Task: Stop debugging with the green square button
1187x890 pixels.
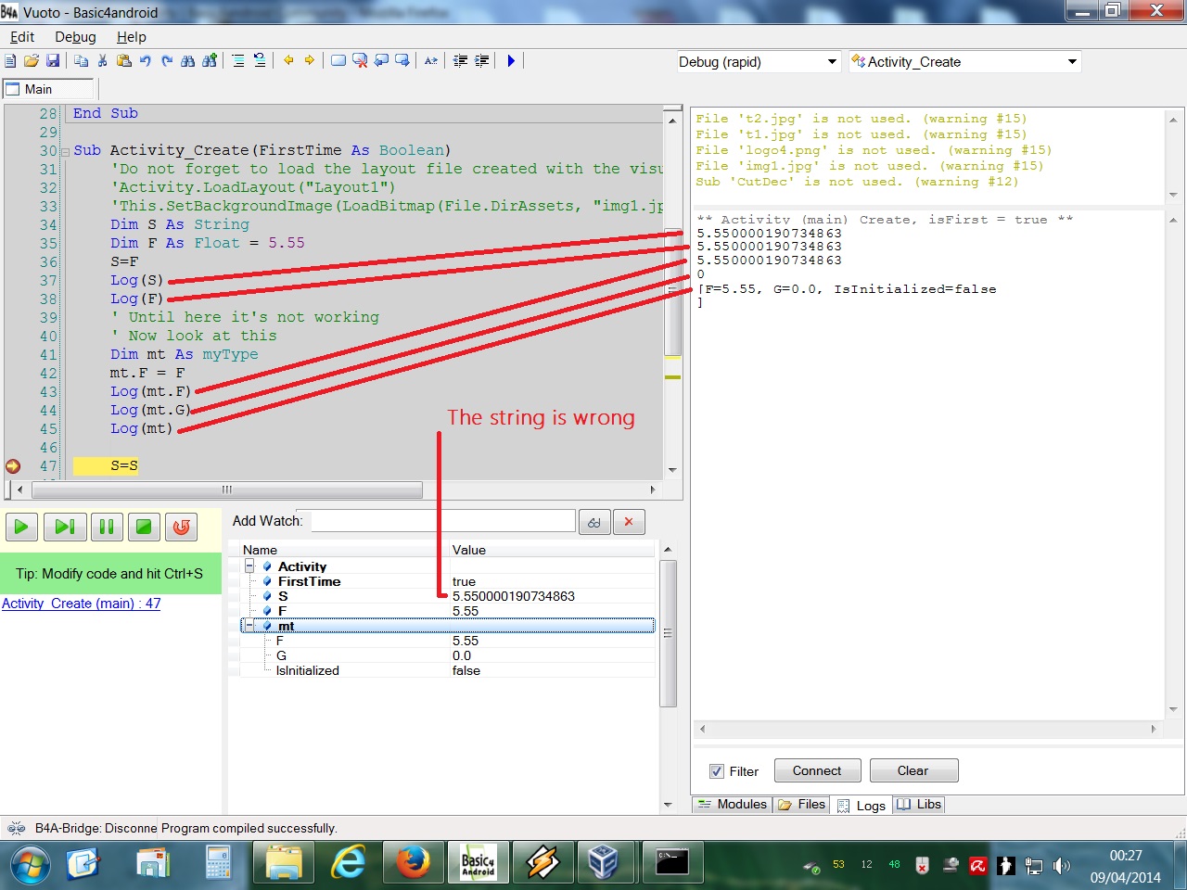Action: (144, 527)
